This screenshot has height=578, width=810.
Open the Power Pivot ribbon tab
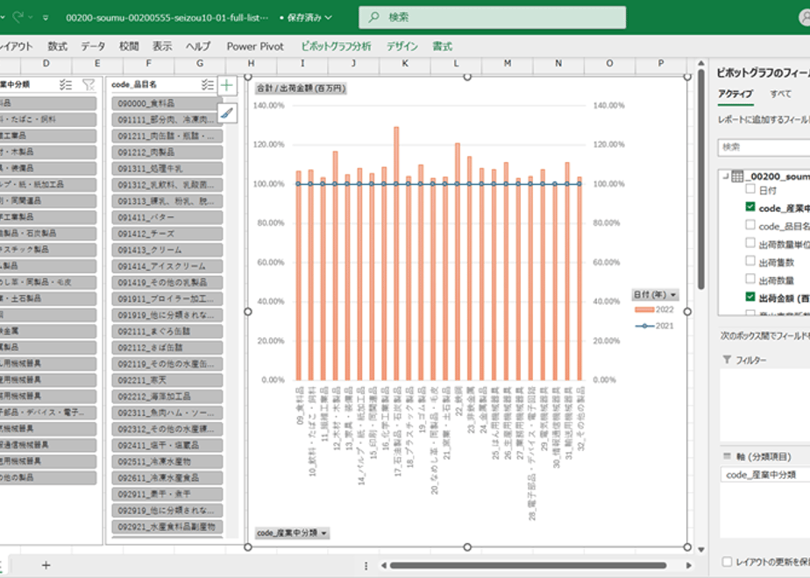[x=255, y=46]
